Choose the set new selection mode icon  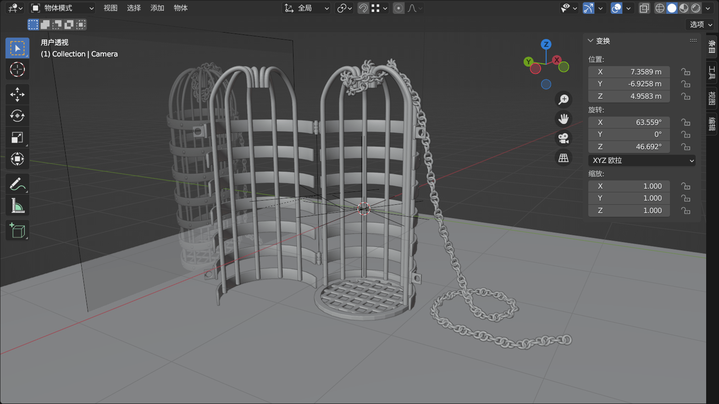pos(33,24)
